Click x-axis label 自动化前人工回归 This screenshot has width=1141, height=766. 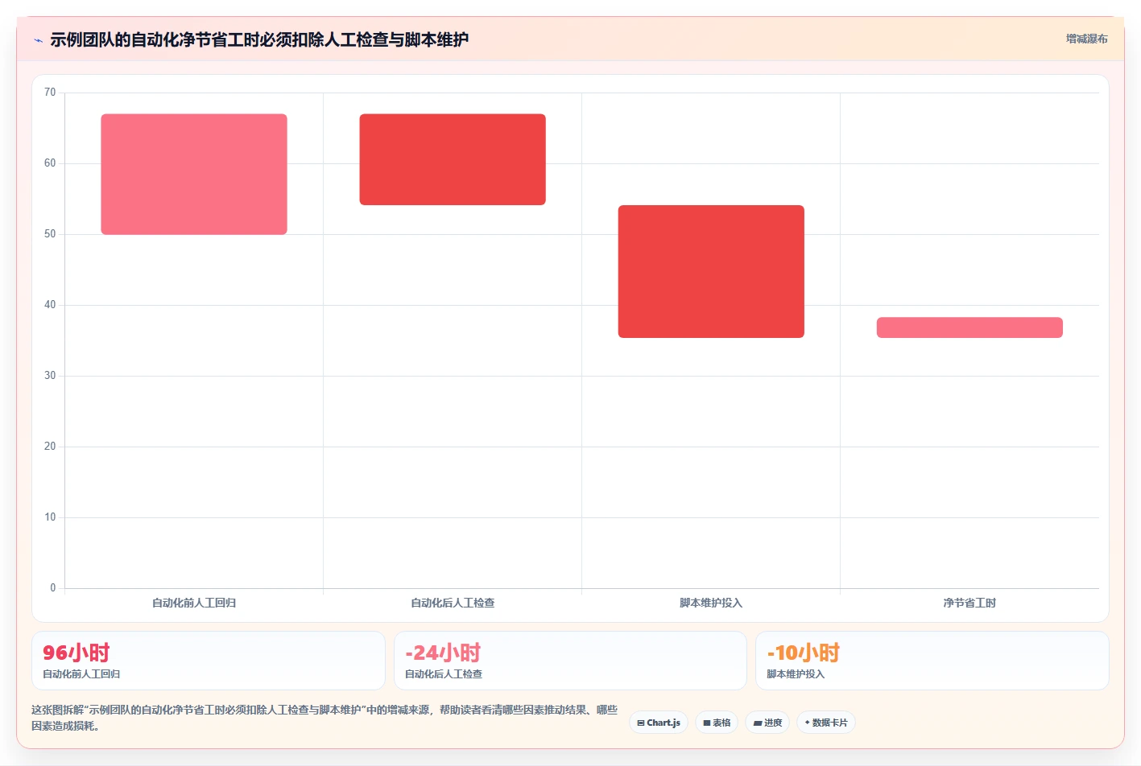[194, 603]
